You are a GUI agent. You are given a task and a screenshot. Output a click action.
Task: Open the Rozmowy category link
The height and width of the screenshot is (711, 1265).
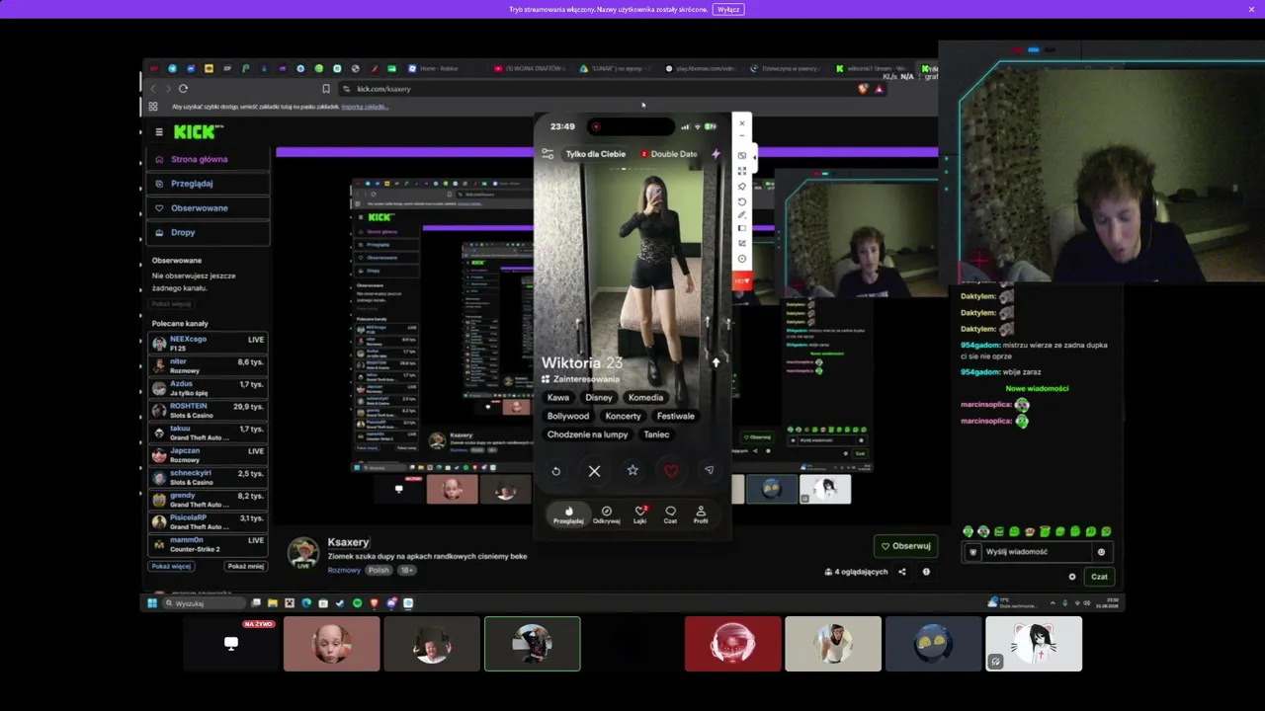[x=345, y=571]
